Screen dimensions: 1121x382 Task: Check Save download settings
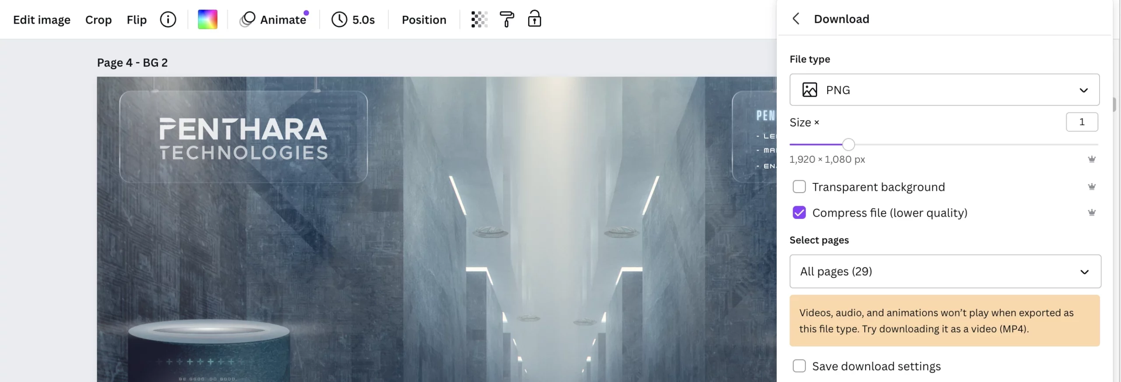point(799,366)
